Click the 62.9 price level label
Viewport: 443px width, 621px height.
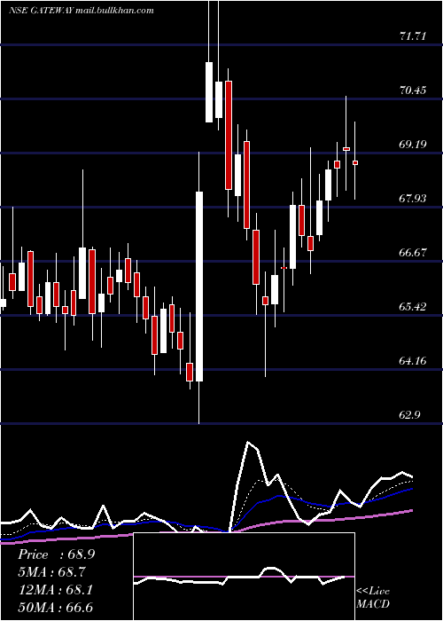click(x=409, y=415)
